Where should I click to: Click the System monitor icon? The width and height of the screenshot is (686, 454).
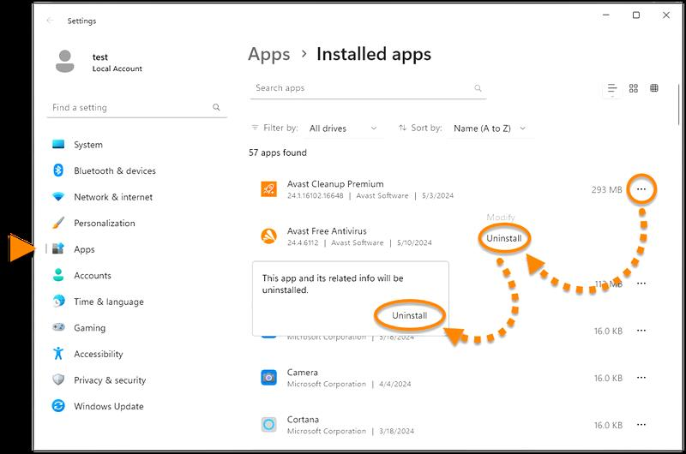pos(58,144)
